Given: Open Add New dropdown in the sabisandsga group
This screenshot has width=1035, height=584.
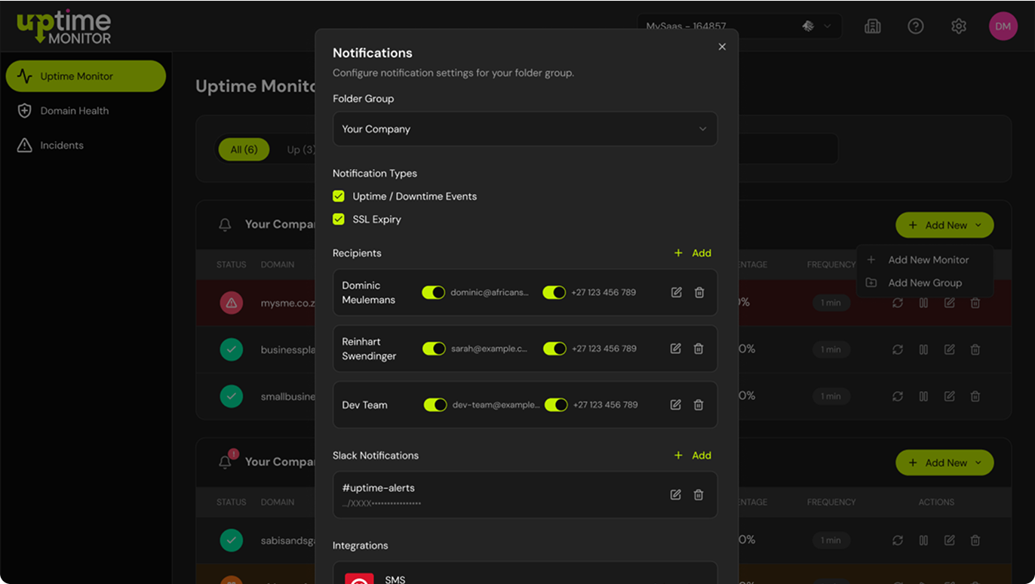Looking at the screenshot, I should coord(944,463).
